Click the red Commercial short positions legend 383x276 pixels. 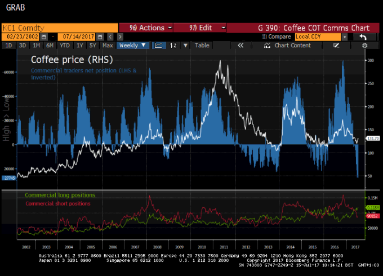51,203
